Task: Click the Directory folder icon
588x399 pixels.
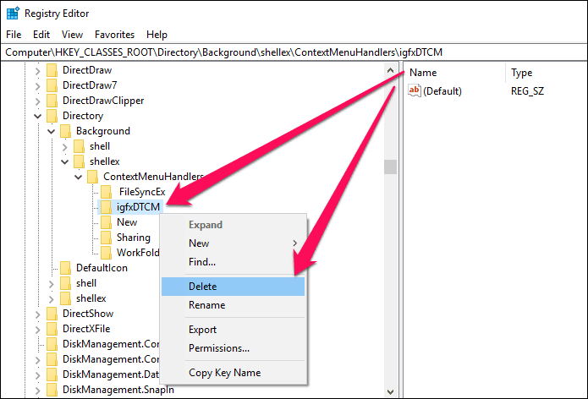Action: [52, 116]
